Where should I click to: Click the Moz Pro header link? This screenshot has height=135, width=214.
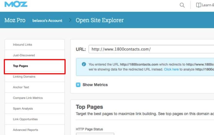pos(15,20)
